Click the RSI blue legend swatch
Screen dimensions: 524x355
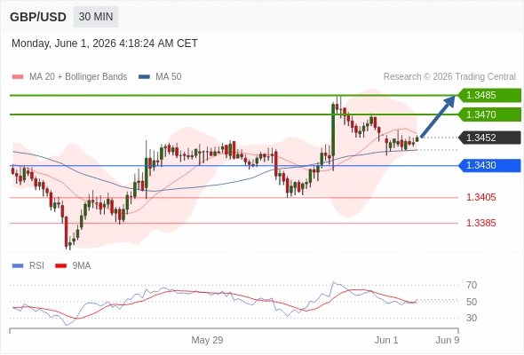(18, 266)
